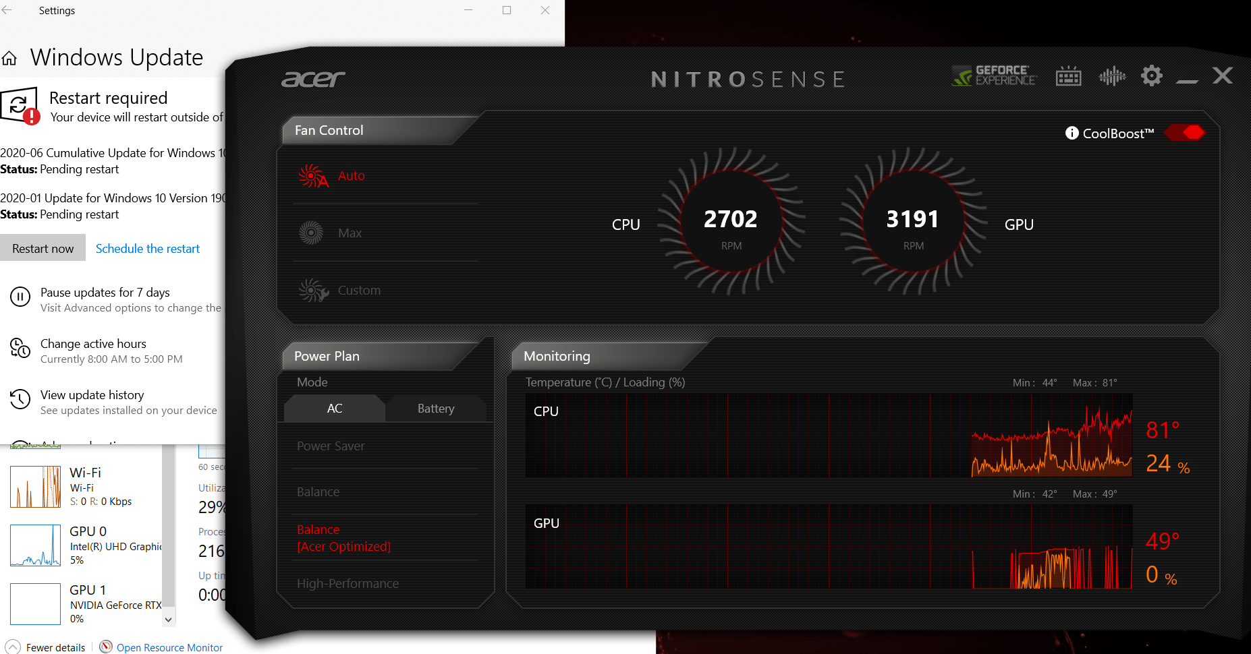Go to Settings home icon
The height and width of the screenshot is (654, 1251).
click(9, 59)
